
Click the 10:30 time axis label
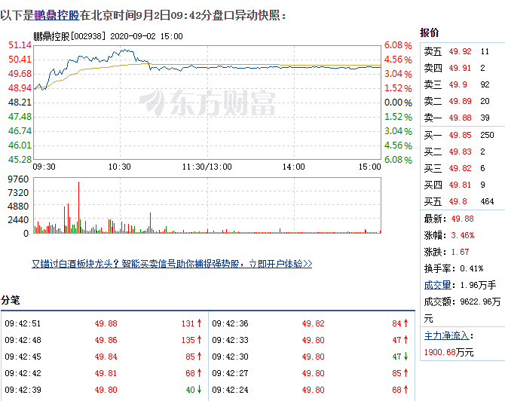[x=120, y=167]
